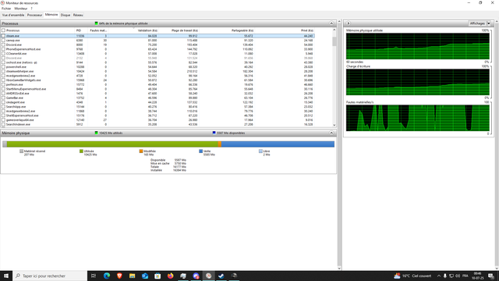This screenshot has width=499, height=281.
Task: Check the powershell.exe checkbox
Action: (3, 67)
